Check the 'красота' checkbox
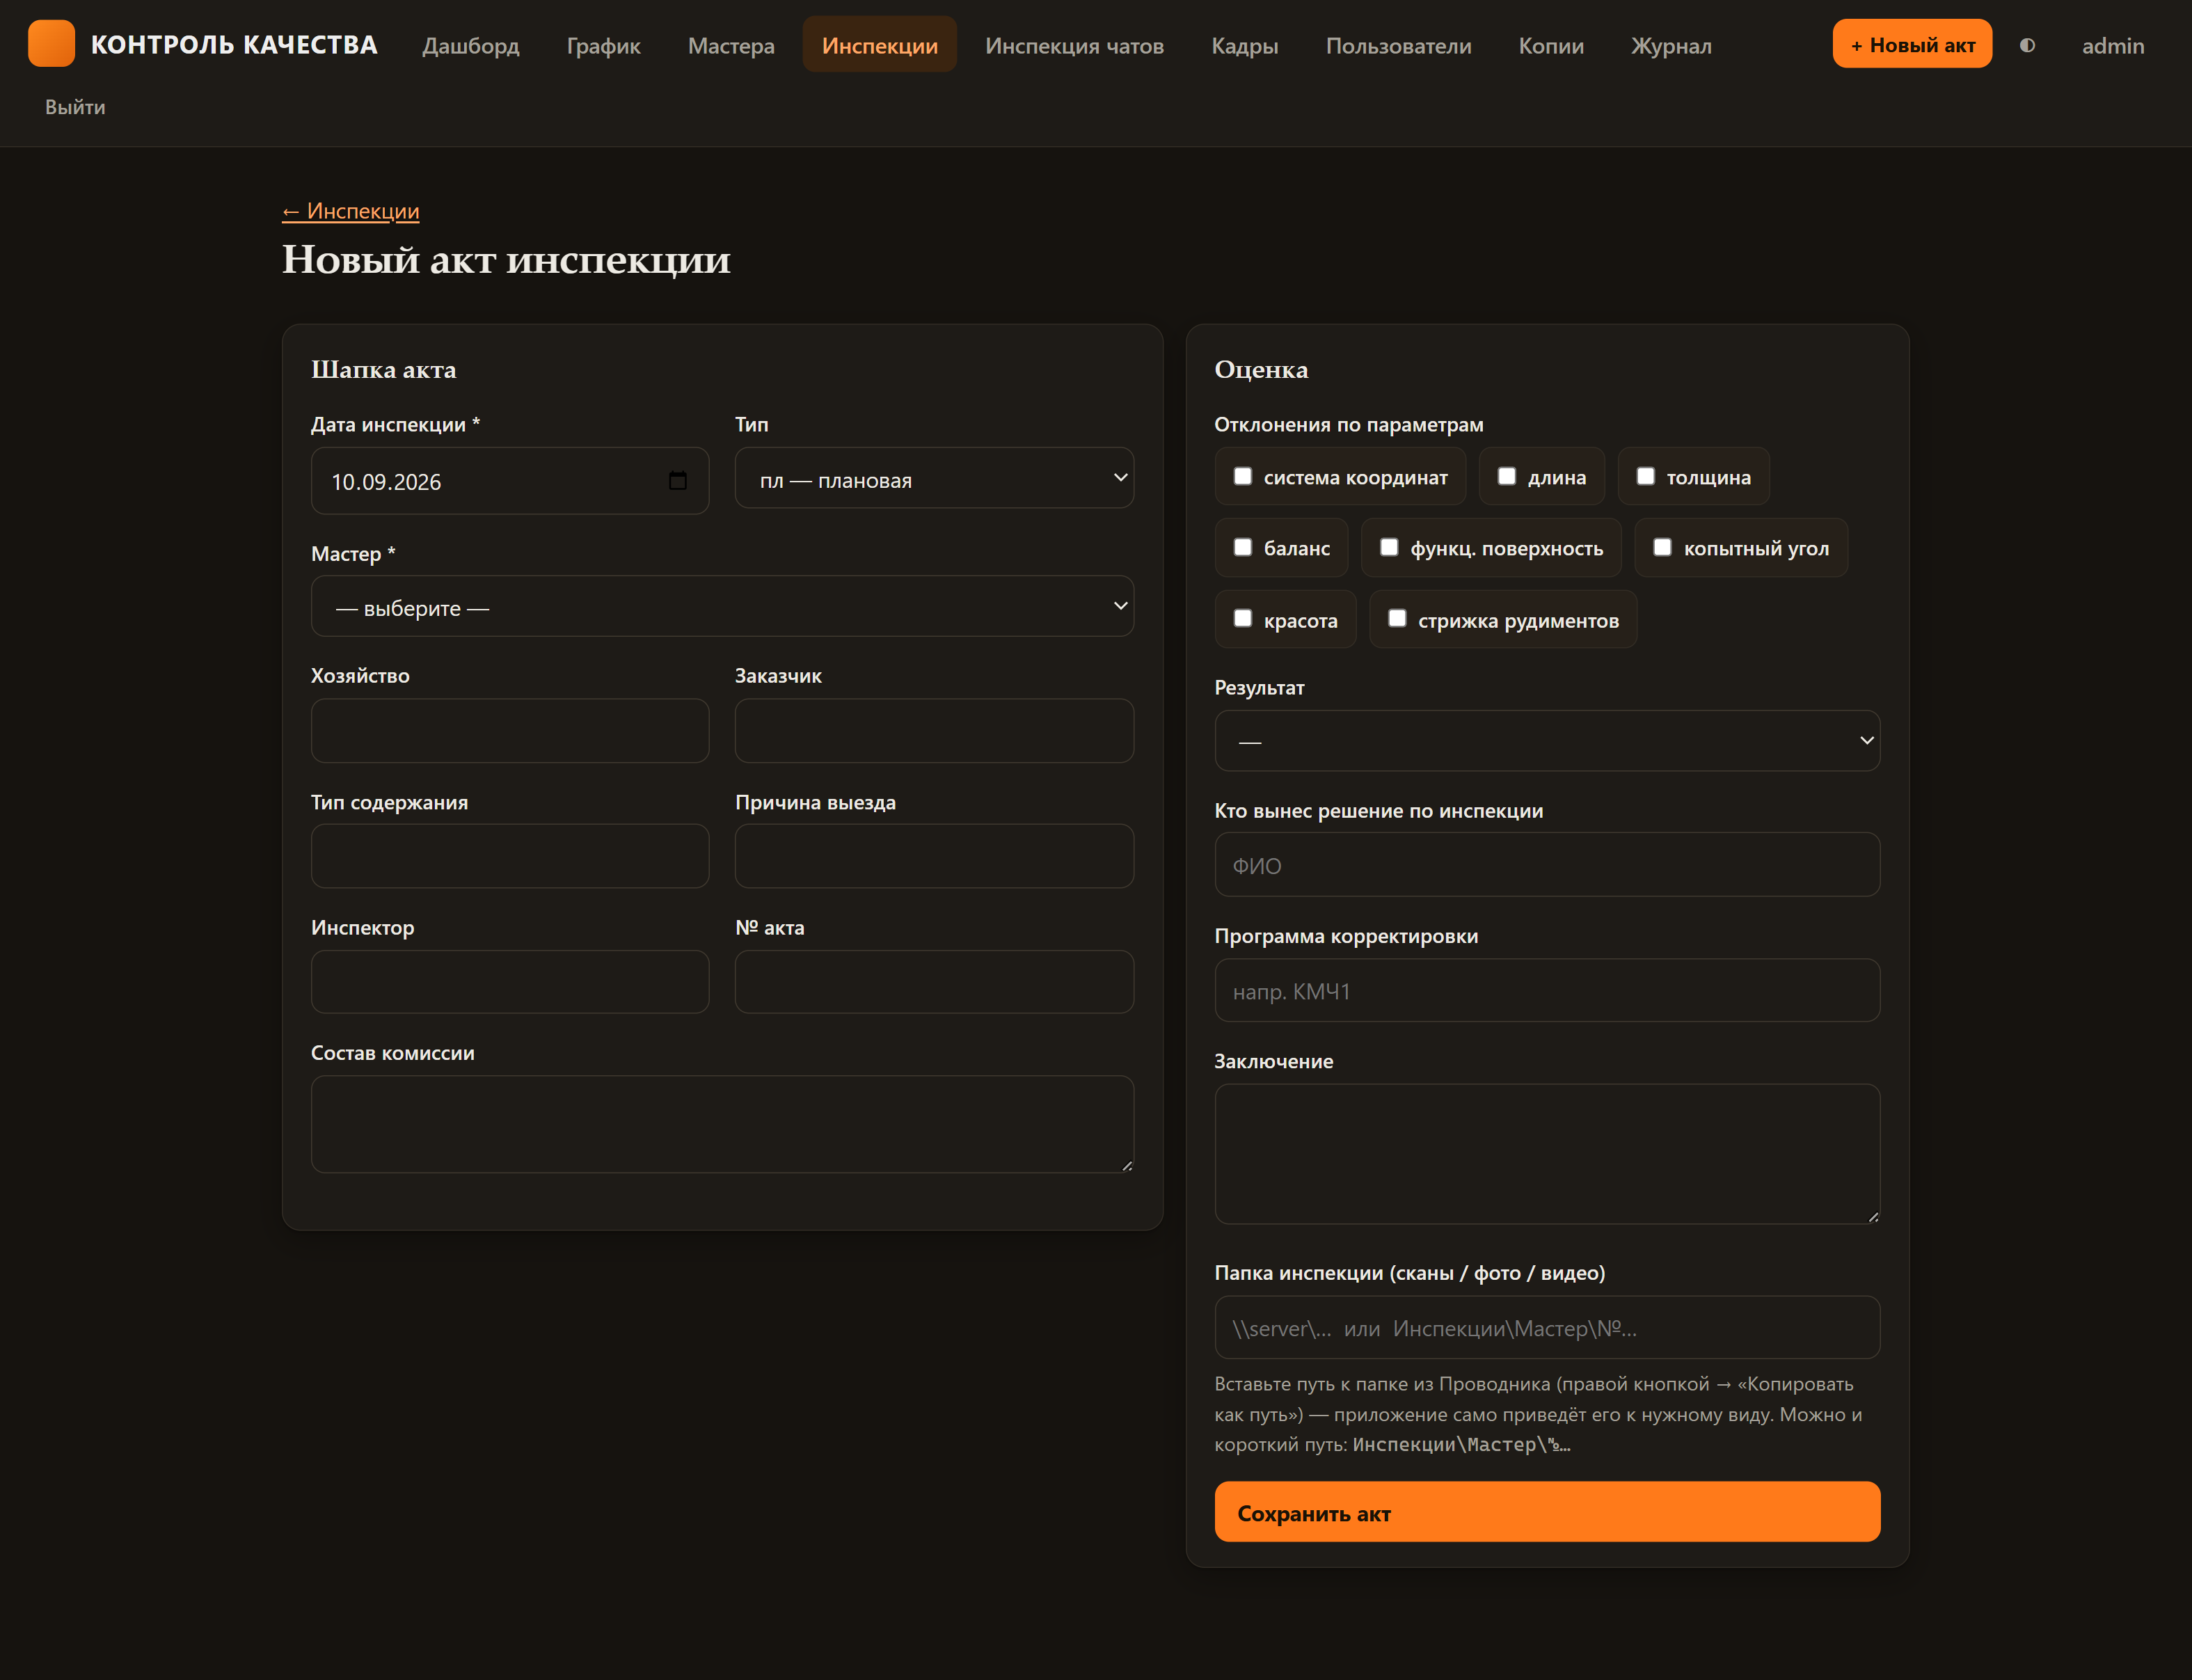Screen dimensions: 2192x1680 coord(1243,619)
